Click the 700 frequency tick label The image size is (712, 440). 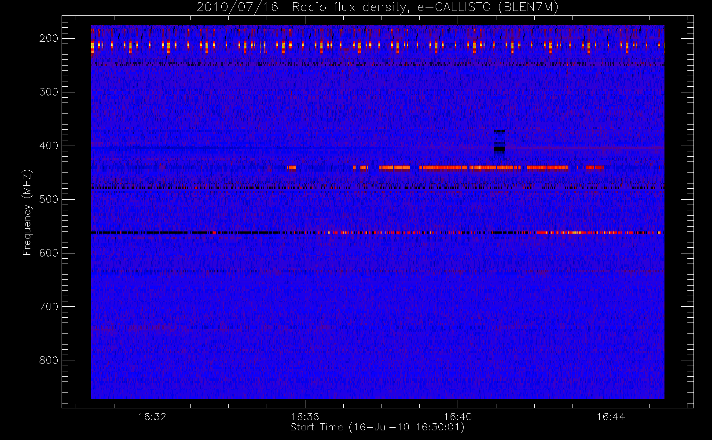click(49, 307)
